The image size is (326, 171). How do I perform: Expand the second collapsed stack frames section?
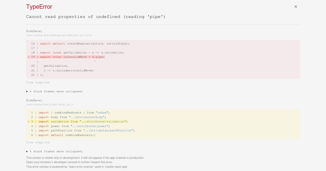point(54,151)
